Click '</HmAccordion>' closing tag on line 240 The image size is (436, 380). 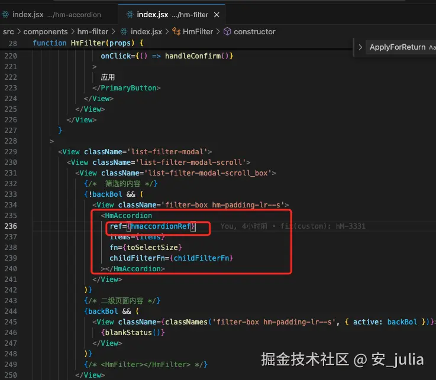[135, 269]
